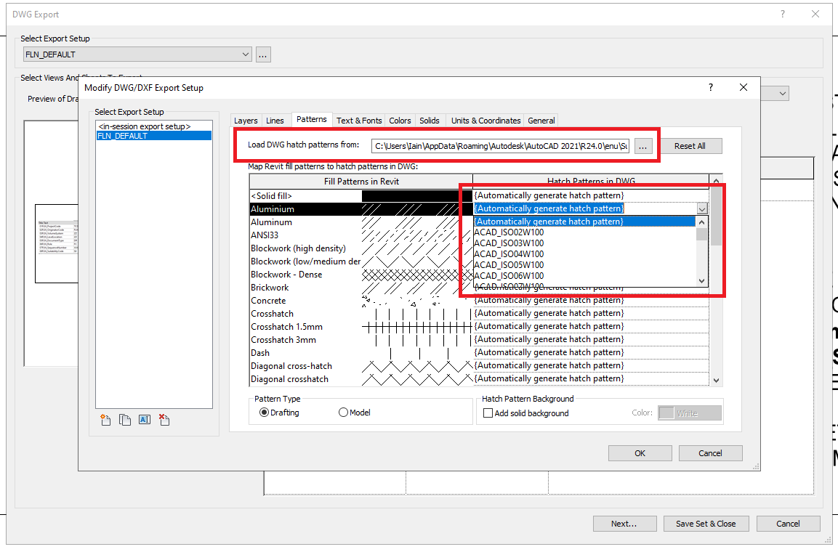Enable Add solid background
Viewport: 838px width, 552px height.
(487, 413)
